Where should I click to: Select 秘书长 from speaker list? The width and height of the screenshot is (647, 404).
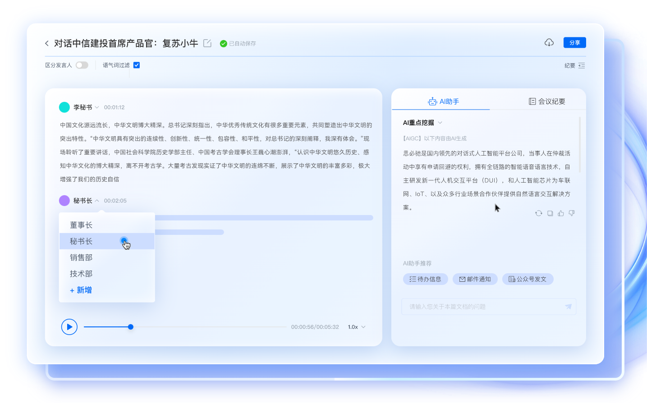(107, 241)
